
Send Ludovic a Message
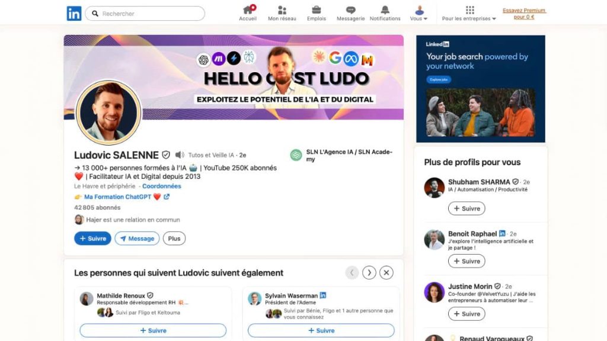pos(137,239)
